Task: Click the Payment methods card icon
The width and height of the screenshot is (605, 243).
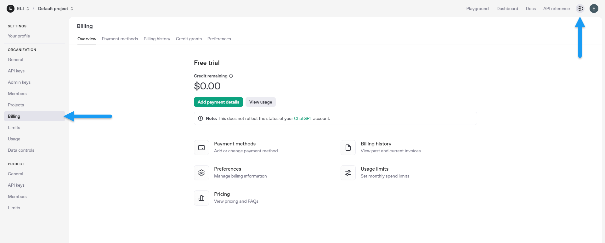Action: [x=201, y=148]
